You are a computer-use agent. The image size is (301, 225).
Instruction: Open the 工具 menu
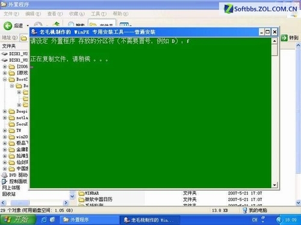click(x=99, y=14)
